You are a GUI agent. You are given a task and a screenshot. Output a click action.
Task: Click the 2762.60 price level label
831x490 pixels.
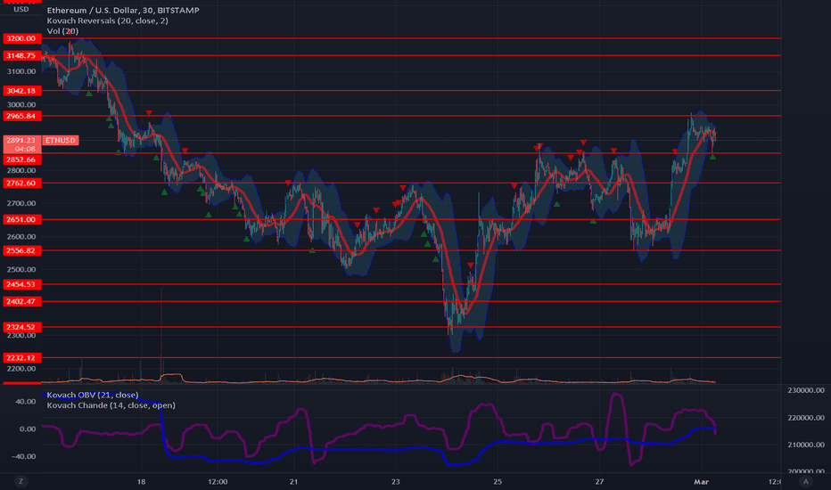pos(21,183)
